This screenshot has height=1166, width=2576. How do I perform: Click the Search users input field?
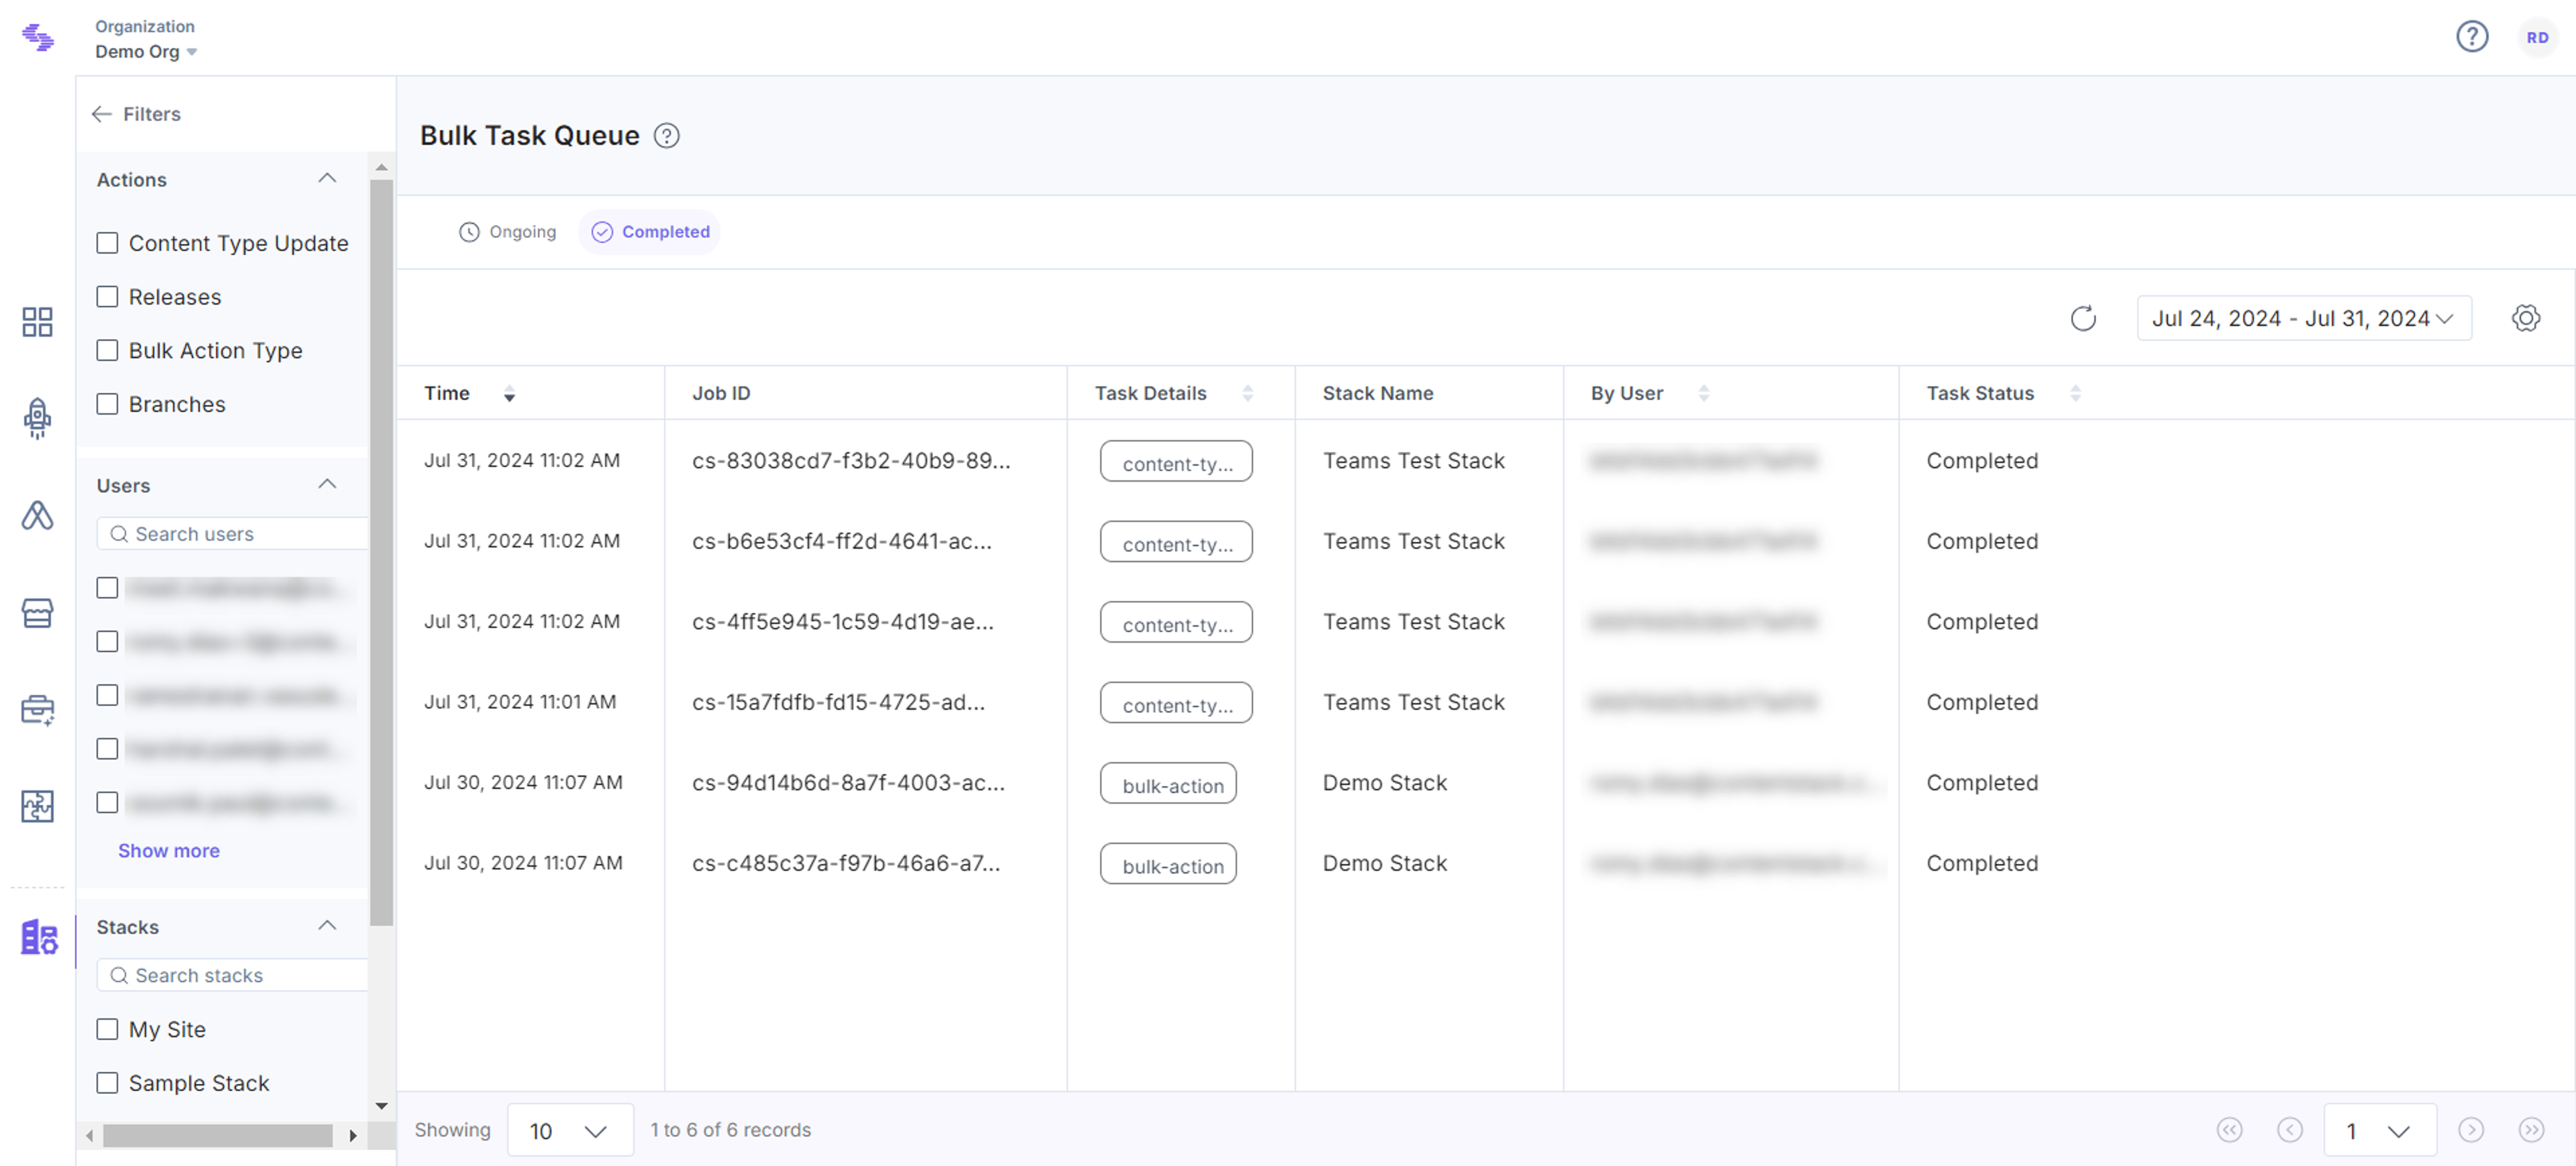pos(232,534)
